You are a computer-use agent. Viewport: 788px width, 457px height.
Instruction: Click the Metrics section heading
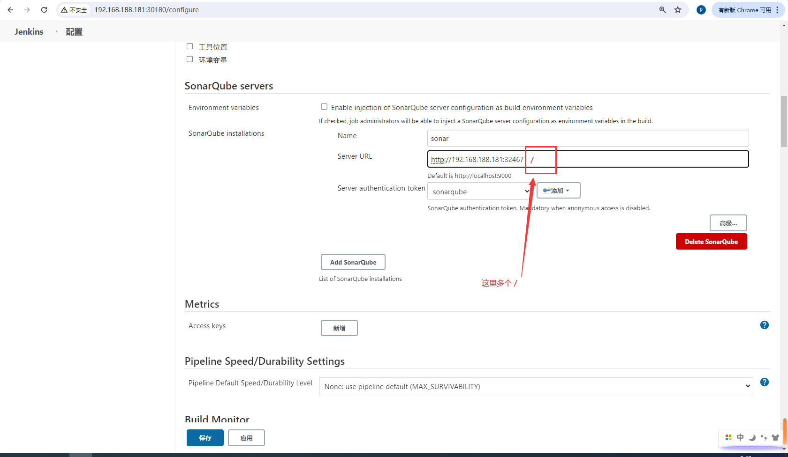[x=202, y=304]
